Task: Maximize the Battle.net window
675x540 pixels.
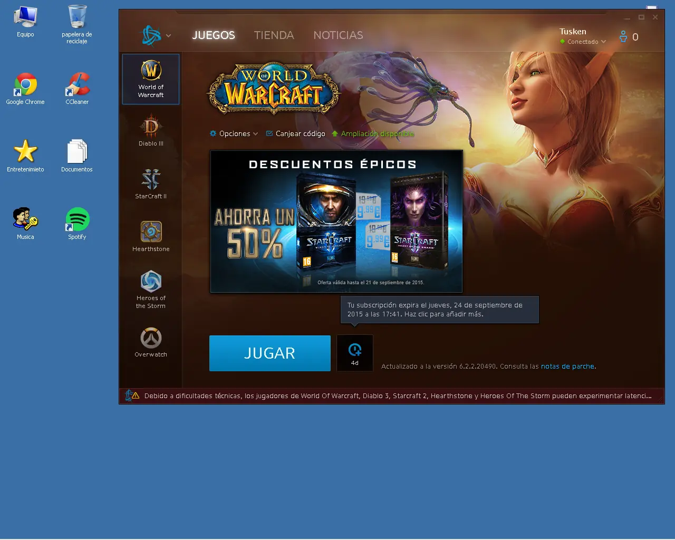Action: [x=641, y=17]
